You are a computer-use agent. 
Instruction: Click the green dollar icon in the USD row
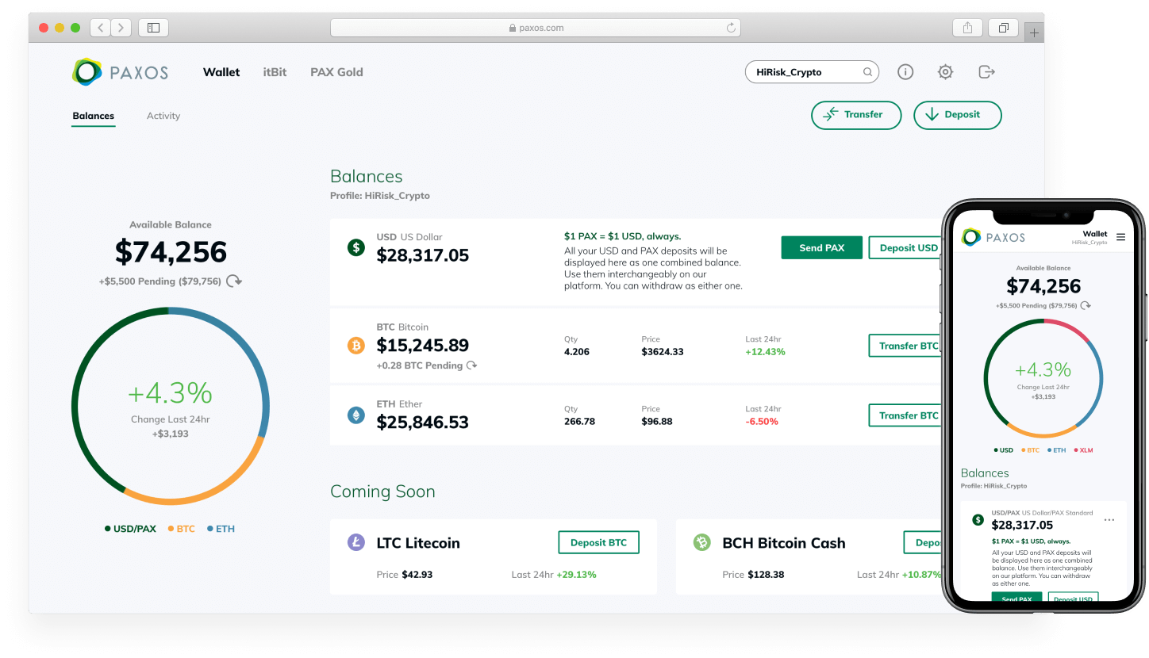tap(356, 247)
